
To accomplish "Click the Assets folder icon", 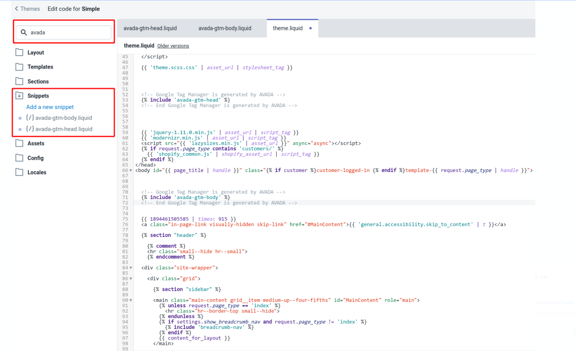I will click(19, 143).
